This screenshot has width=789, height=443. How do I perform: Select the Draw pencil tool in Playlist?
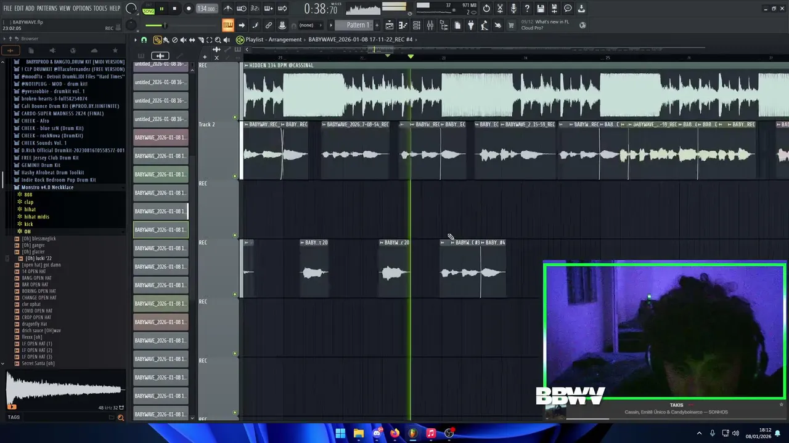click(x=157, y=40)
